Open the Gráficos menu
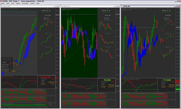 18,3
